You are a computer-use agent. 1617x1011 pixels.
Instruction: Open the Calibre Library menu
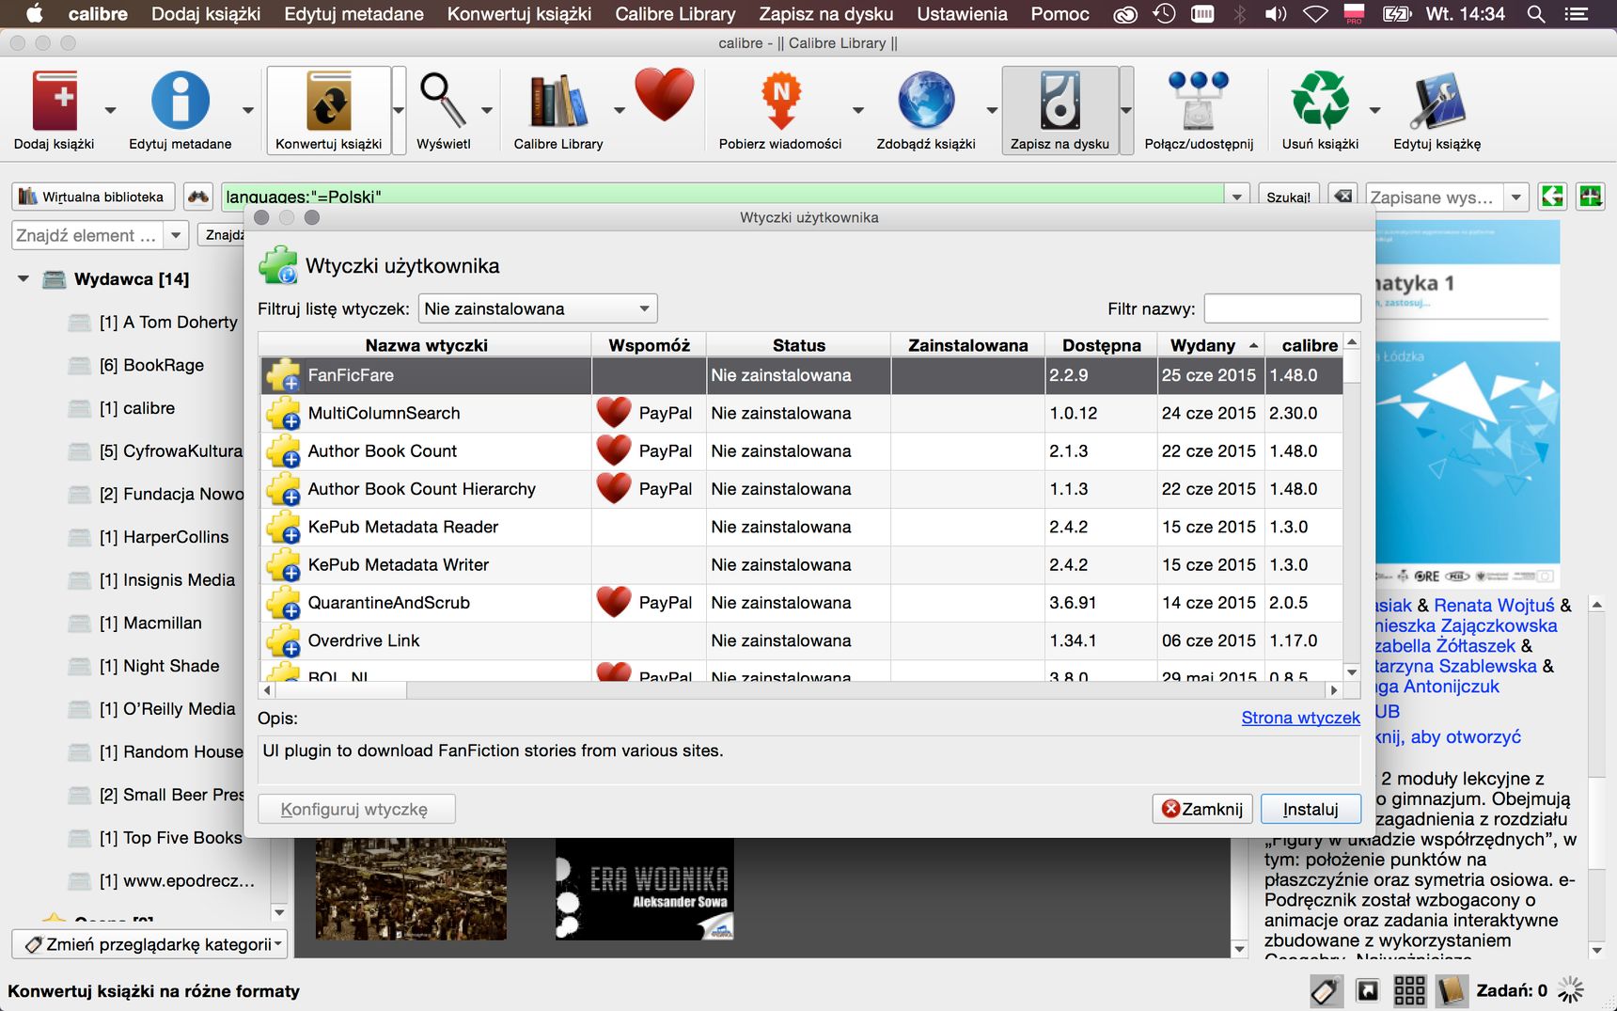pos(675,14)
